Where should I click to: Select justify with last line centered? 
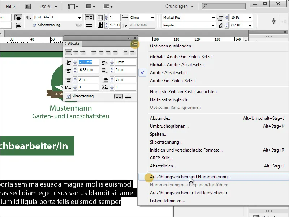pos(101,52)
